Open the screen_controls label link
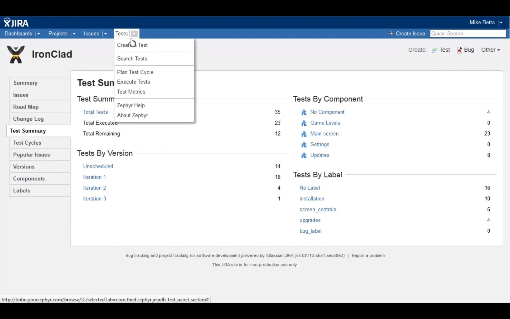 point(318,210)
